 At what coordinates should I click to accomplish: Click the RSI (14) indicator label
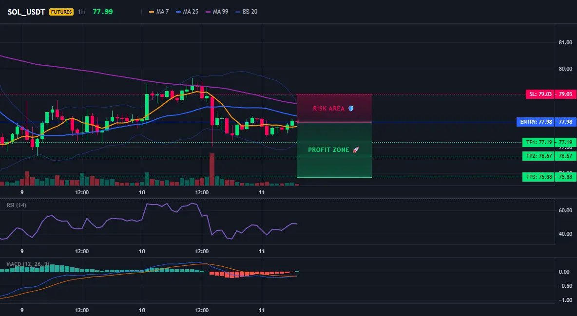(x=17, y=205)
